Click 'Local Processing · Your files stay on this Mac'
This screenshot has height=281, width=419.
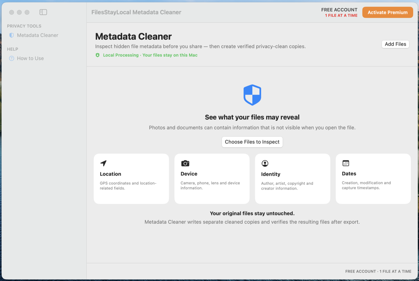click(150, 55)
